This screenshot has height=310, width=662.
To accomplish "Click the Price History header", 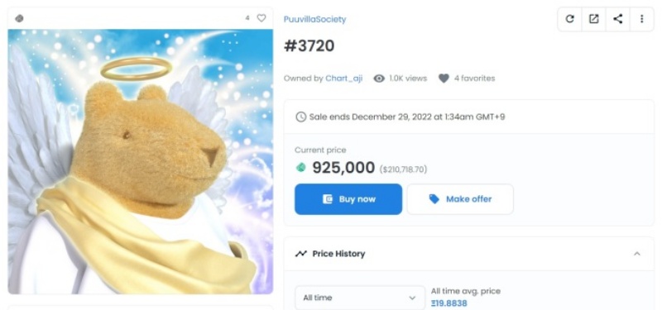I will pos(468,254).
